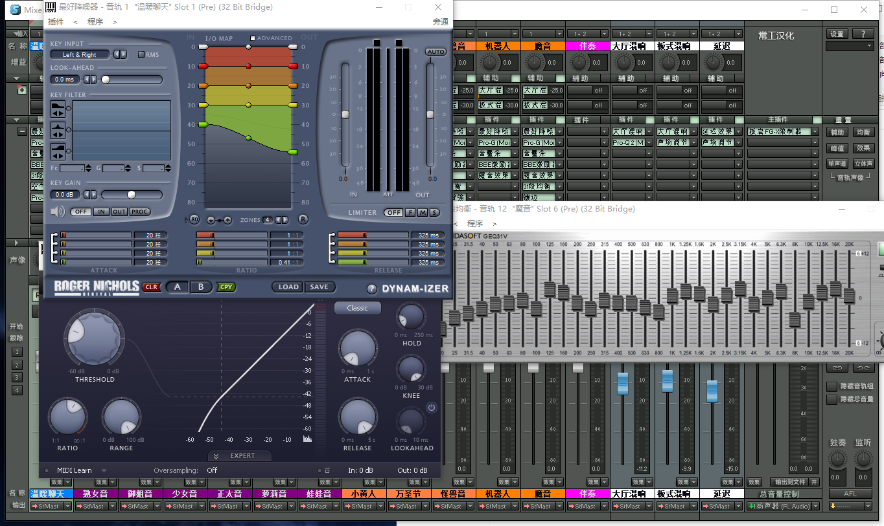Click the yellow zone handle at 30 dB input
This screenshot has width=884, height=526.
(x=203, y=105)
